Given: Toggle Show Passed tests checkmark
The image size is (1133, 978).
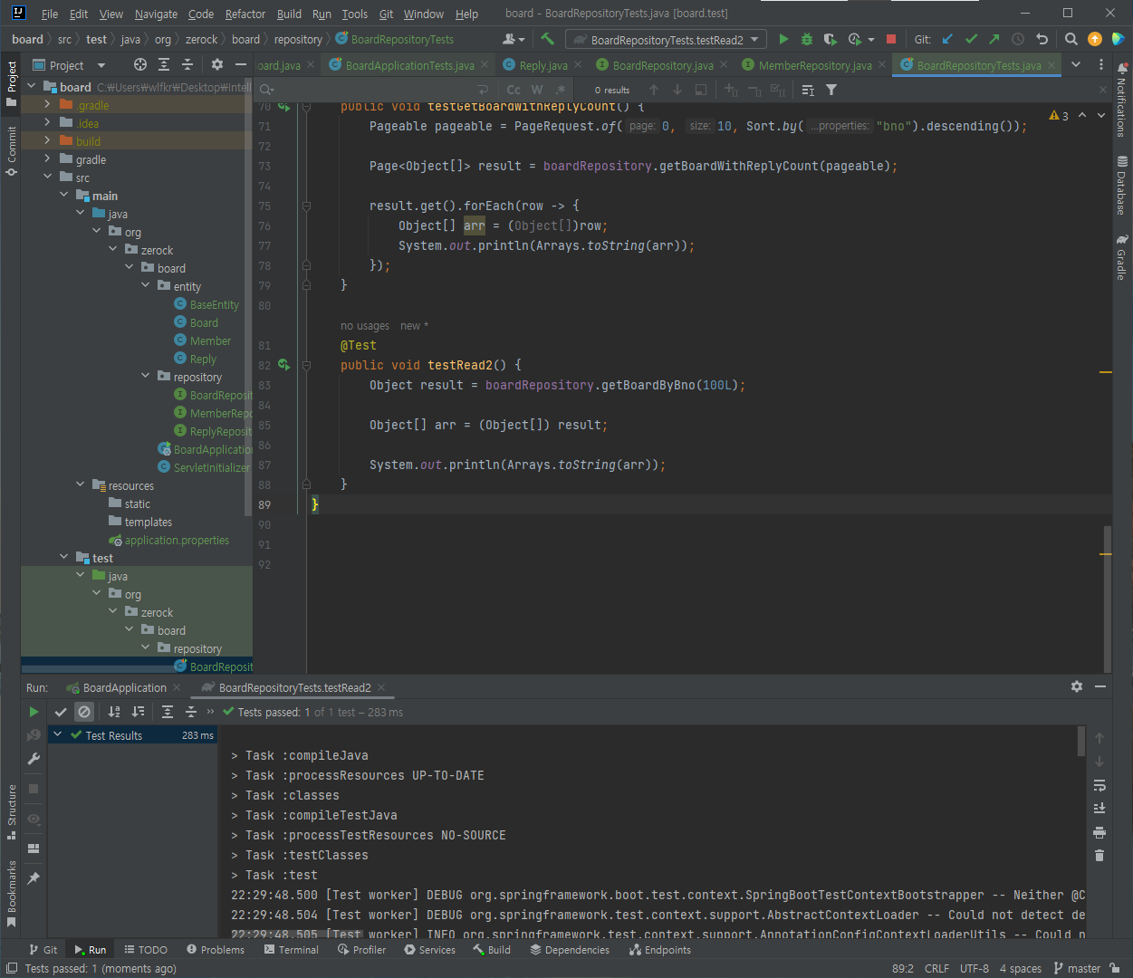Looking at the screenshot, I should click(61, 712).
